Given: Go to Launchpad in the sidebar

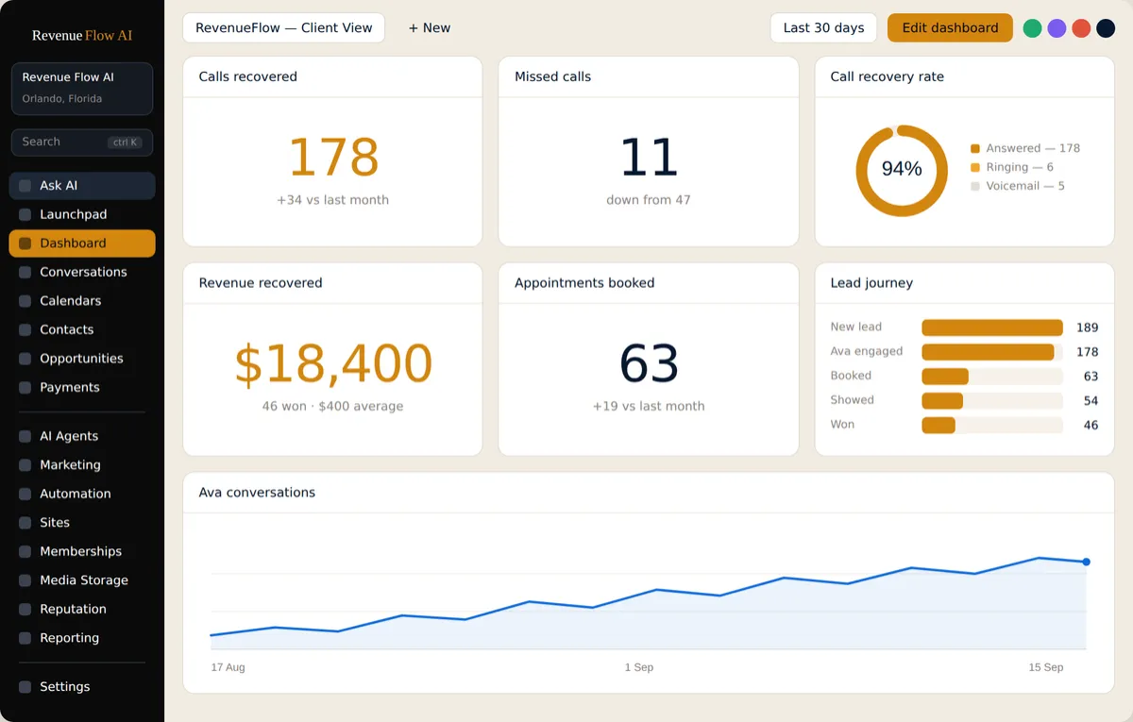Looking at the screenshot, I should (x=82, y=214).
